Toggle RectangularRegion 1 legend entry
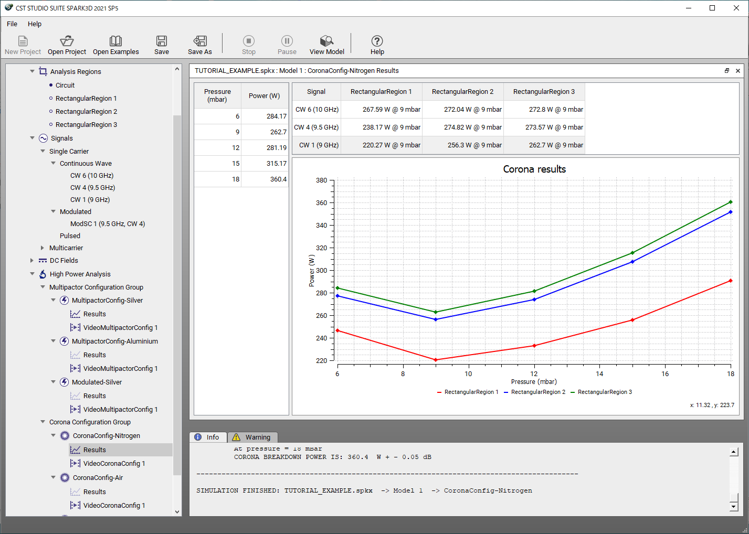The image size is (749, 534). (467, 392)
